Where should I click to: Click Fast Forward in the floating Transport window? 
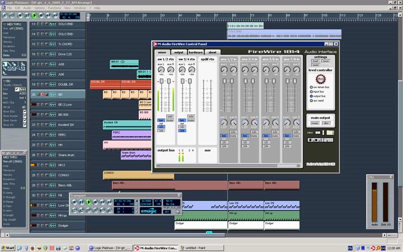click(109, 202)
